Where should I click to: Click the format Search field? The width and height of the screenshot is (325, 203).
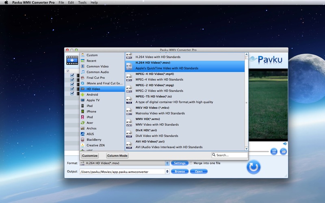230,155
